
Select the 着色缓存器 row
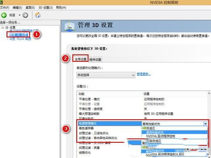click(86, 128)
